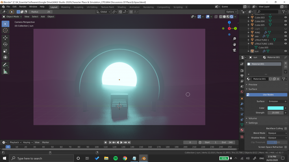
Task: Enable Screen Space Refraction checkbox
Action: pyautogui.click(x=286, y=147)
